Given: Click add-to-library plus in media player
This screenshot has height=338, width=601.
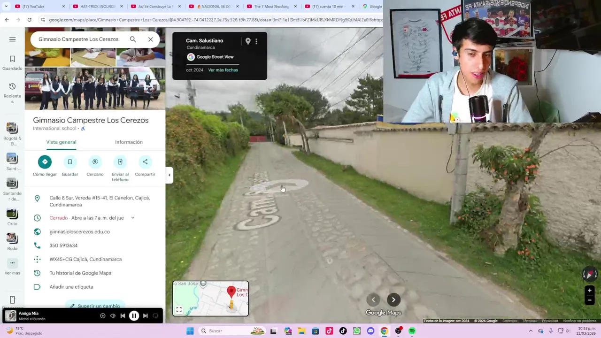Looking at the screenshot, I should [x=102, y=316].
